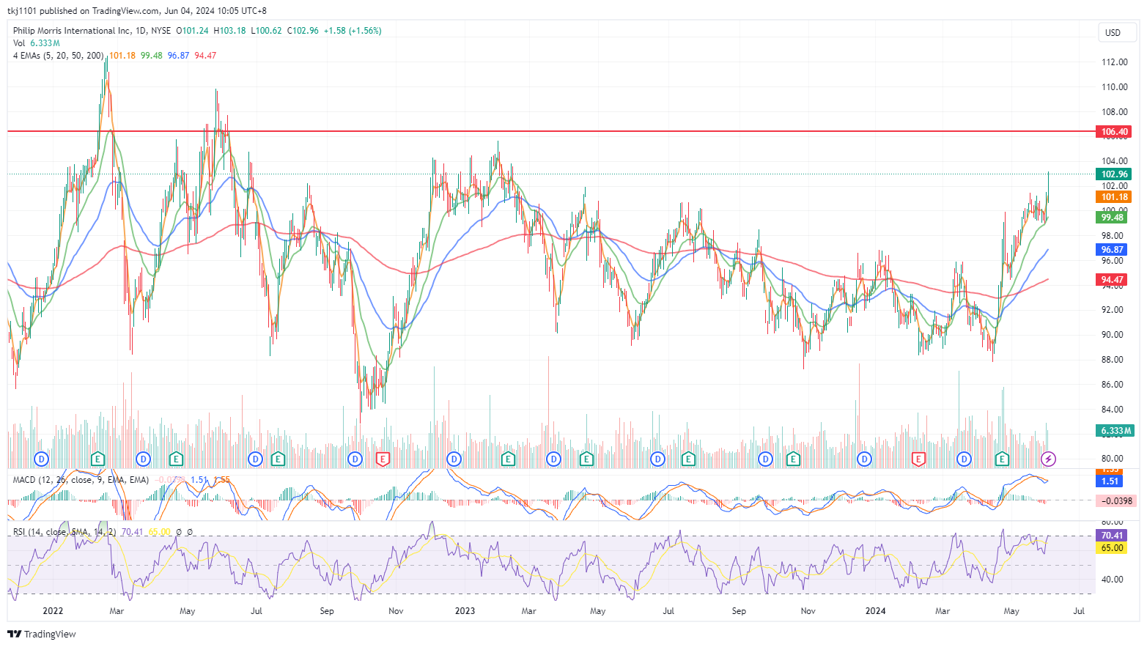The image size is (1147, 647).
Task: Click the yellow 65.00 RSI axis label
Action: pyautogui.click(x=1112, y=548)
